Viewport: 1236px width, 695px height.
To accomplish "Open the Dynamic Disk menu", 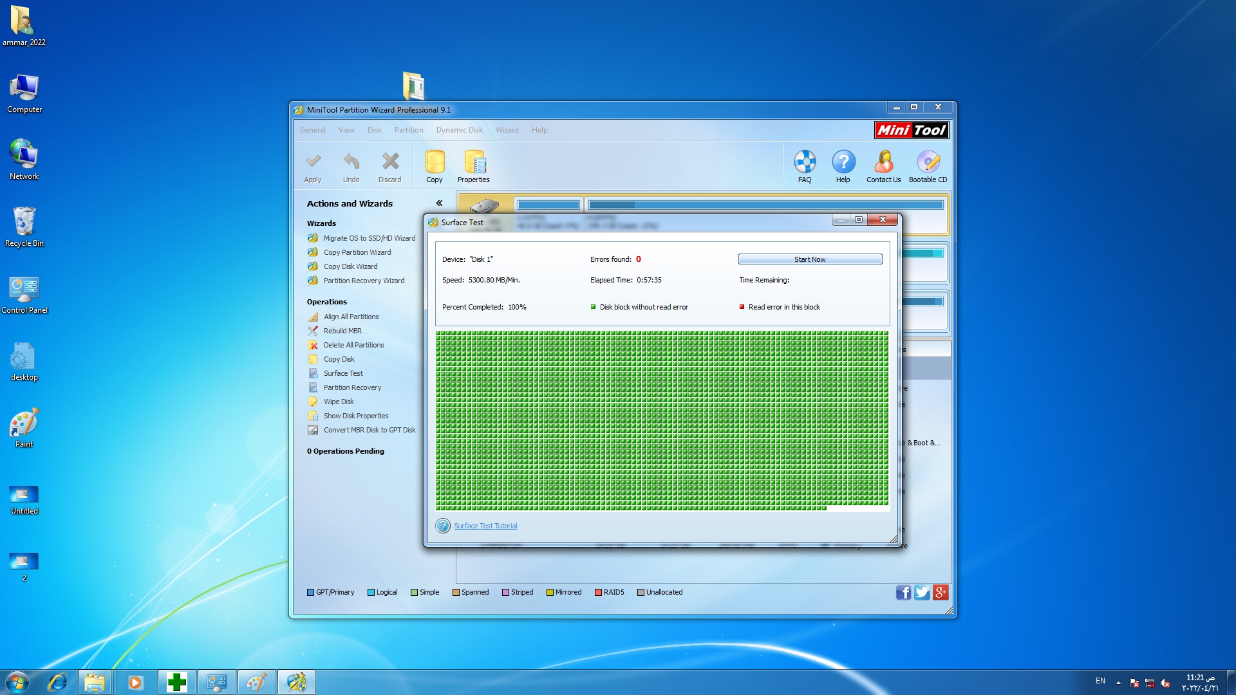I will pos(460,130).
